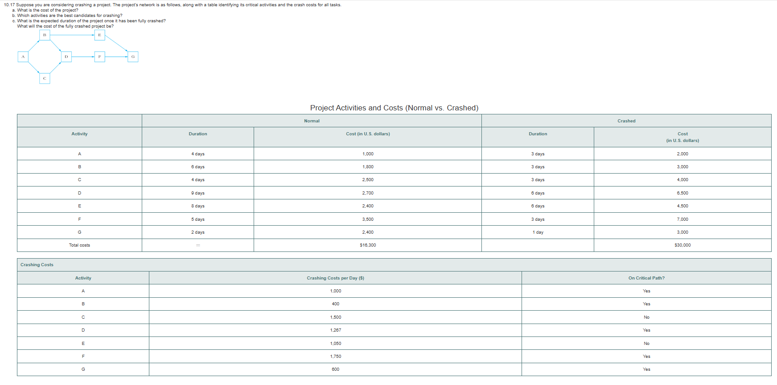Click node B in the network diagram

[x=45, y=35]
